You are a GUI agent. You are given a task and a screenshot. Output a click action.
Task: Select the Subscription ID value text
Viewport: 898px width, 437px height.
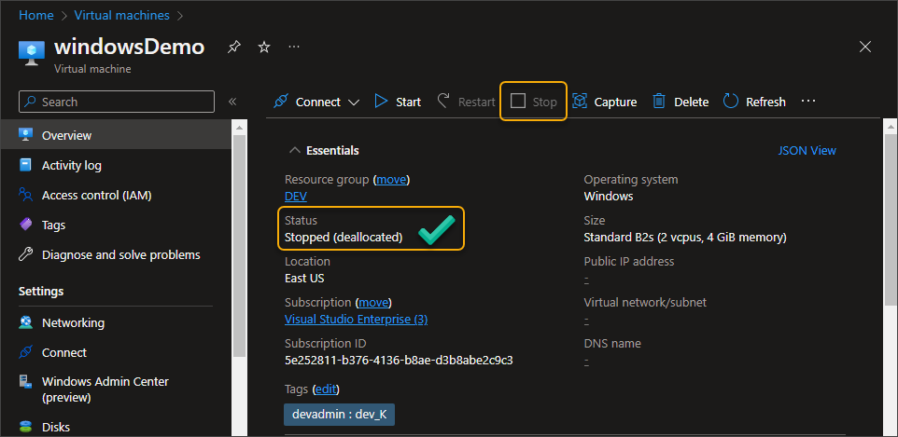click(399, 361)
